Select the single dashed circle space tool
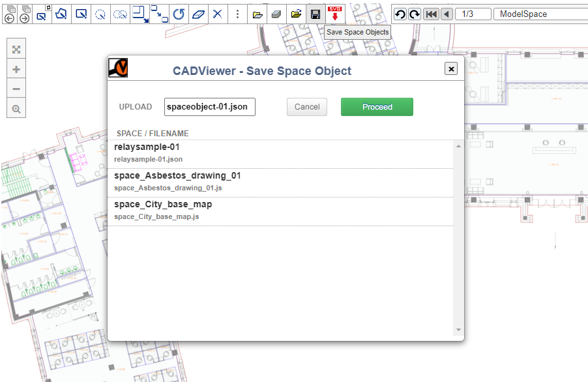 (100, 14)
